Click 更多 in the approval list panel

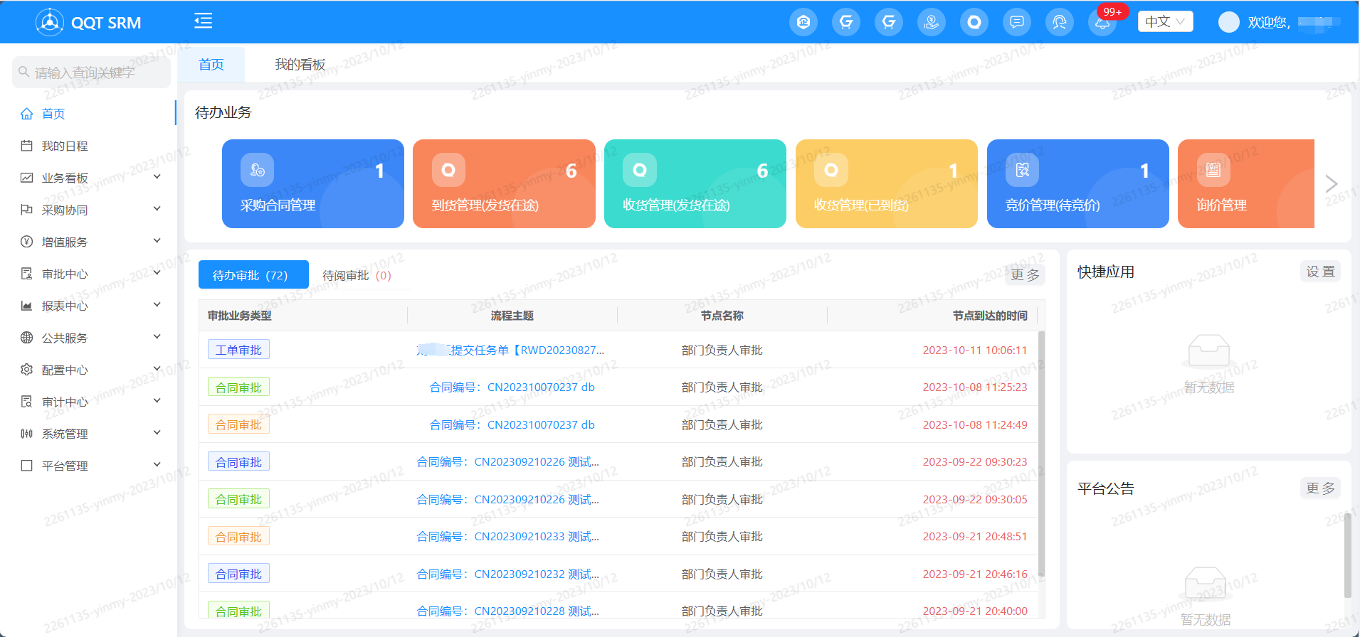pos(1025,274)
